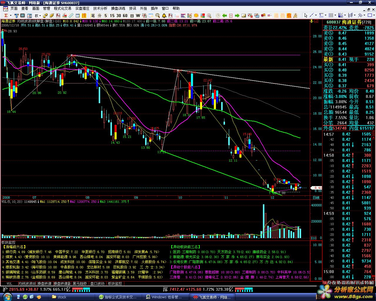Click the F9 toolbar icon
Image resolution: width=376 pixels, height=301 pixels.
pyautogui.click(x=171, y=16)
